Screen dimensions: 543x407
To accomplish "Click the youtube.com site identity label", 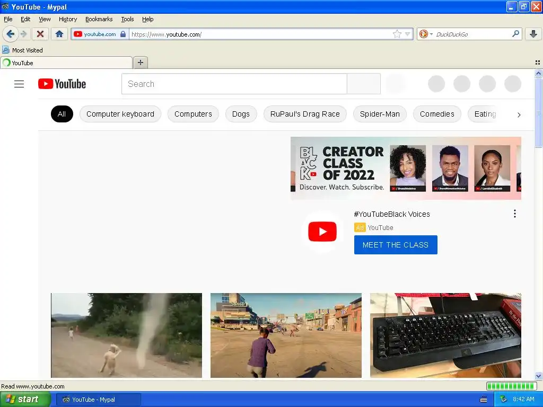I will pos(100,34).
